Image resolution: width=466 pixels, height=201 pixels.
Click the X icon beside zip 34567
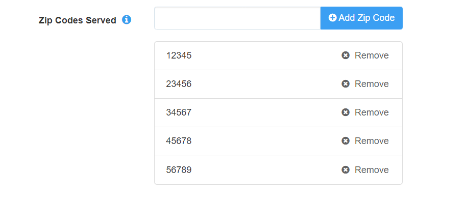[346, 112]
